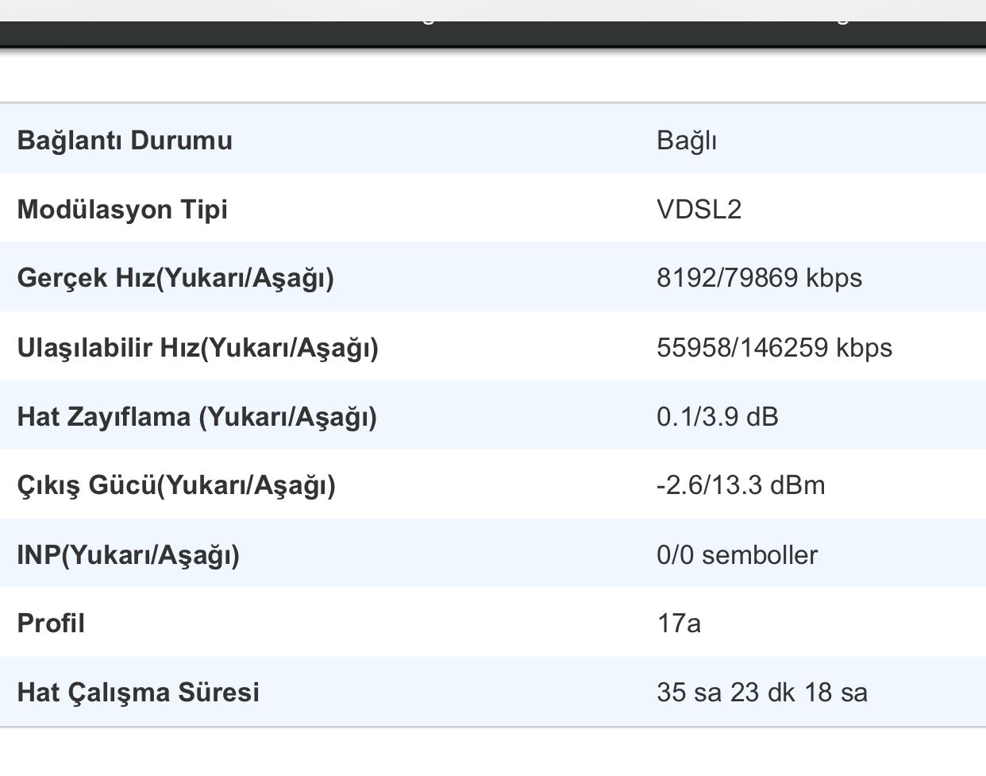The image size is (986, 776).
Task: Select the 17a profile value
Action: coord(679,624)
